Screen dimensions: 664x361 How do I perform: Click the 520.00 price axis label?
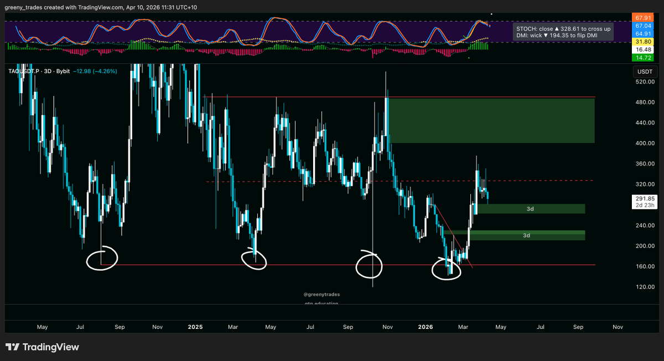(645, 82)
